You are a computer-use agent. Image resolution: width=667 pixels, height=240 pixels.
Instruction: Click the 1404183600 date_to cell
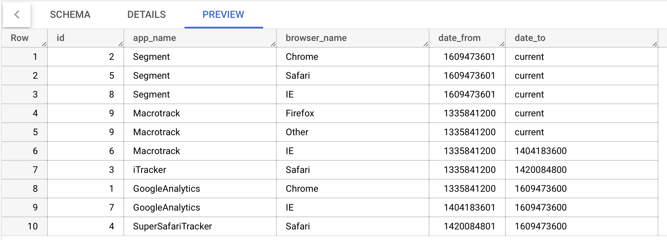(x=582, y=151)
